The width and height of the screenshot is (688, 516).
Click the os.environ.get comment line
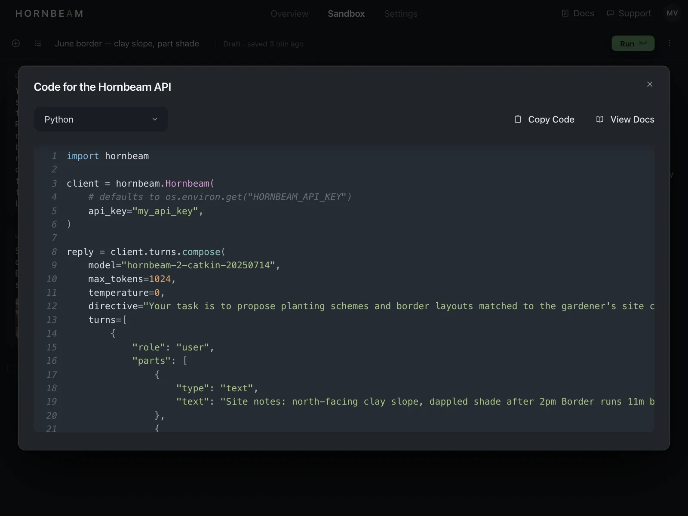(220, 197)
